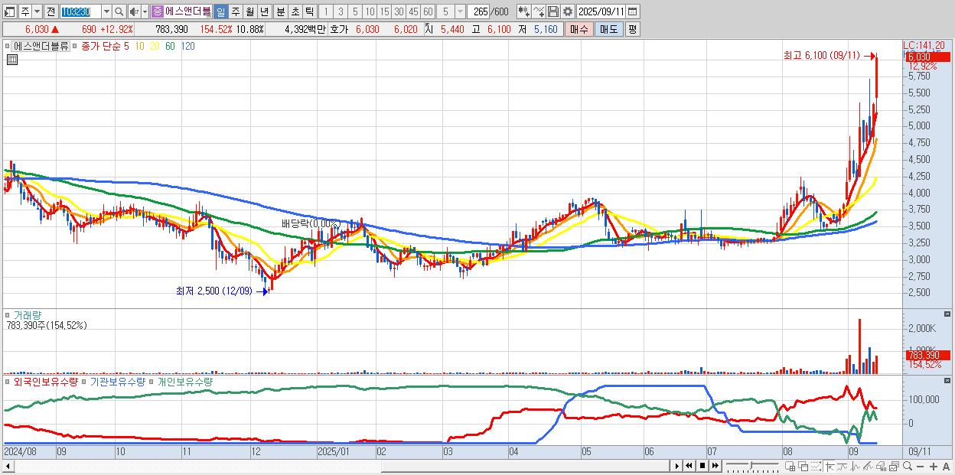Open the custom interval dropdown showing 5
955x475 pixels.
point(460,11)
